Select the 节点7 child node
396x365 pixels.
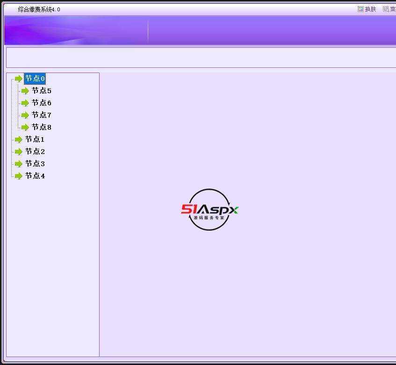[42, 115]
